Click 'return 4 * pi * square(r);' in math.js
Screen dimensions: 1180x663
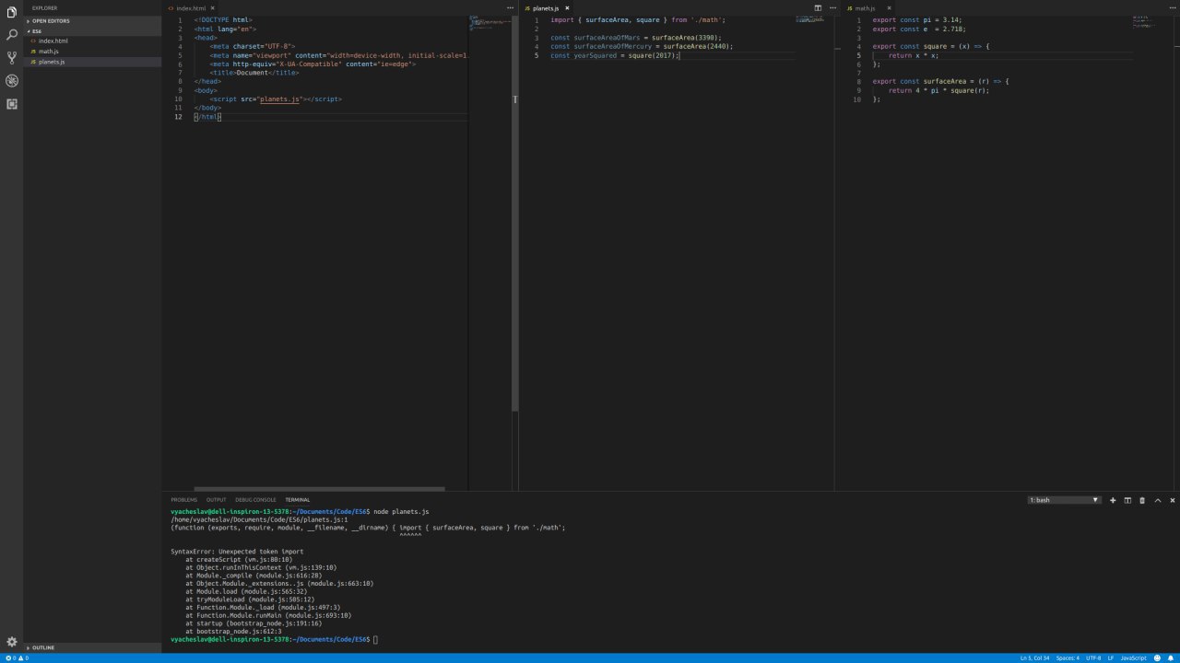point(938,90)
